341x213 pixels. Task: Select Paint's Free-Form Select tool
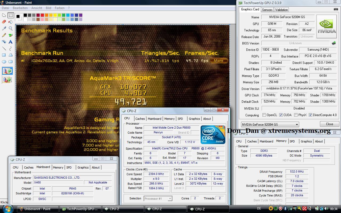click(4, 15)
